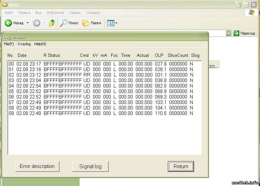Click the Back arrow icon
The image size is (260, 186).
[8, 23]
